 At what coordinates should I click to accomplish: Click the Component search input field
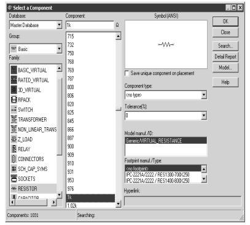pos(90,25)
